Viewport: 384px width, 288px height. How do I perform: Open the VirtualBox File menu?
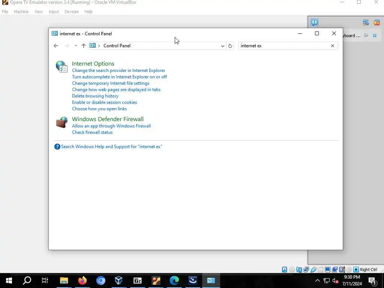pos(5,12)
